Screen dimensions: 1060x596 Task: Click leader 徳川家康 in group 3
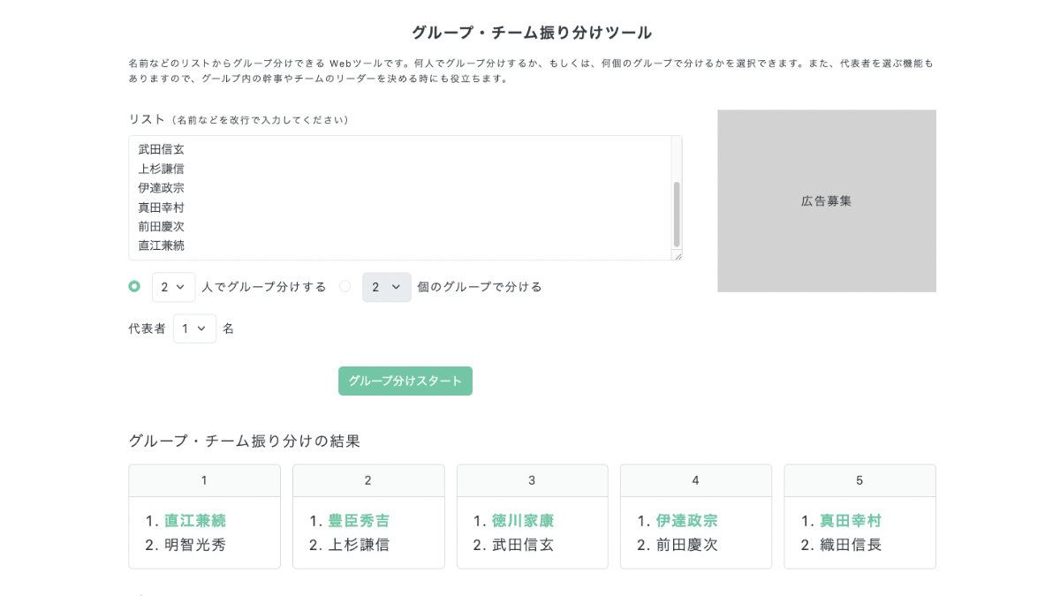(x=523, y=521)
